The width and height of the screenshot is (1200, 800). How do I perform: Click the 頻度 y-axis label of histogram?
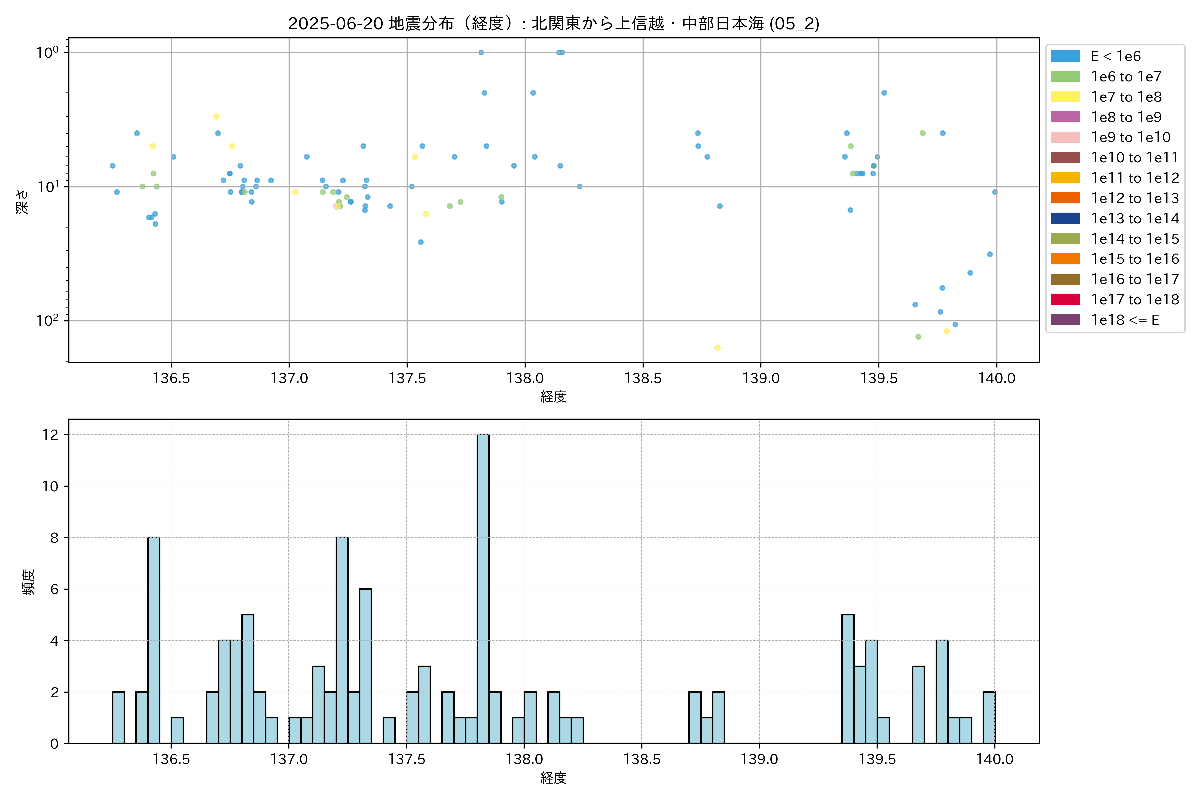[28, 582]
